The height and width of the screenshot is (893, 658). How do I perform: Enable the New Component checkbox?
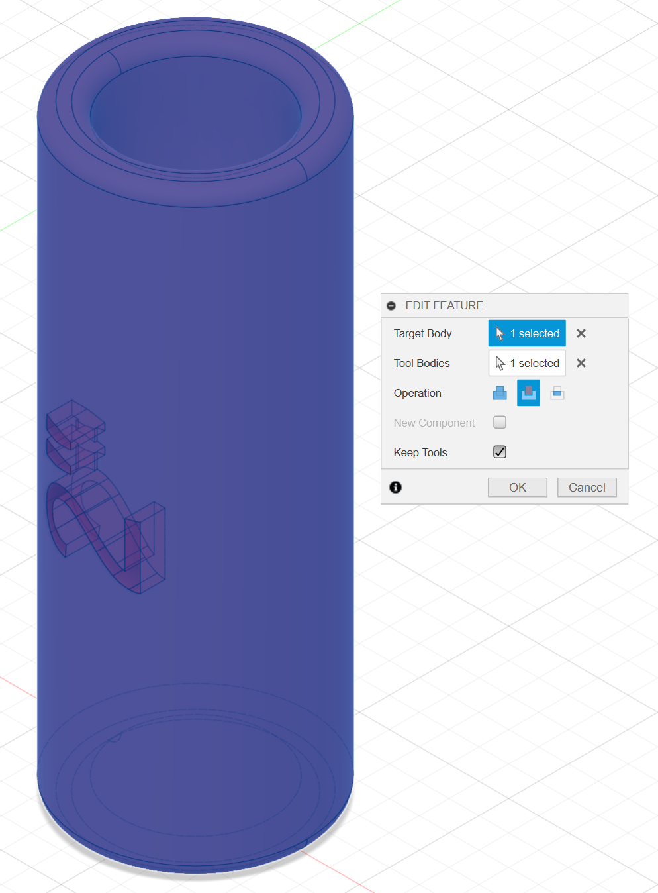[500, 422]
